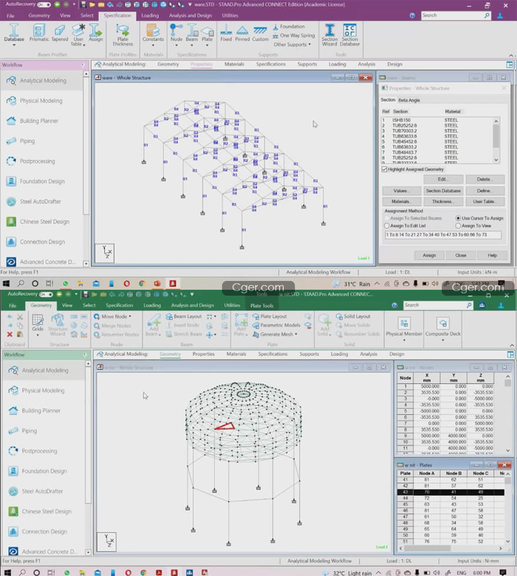
Task: Toggle AutoRecovery switch in ware window title bar
Action: pos(43,5)
